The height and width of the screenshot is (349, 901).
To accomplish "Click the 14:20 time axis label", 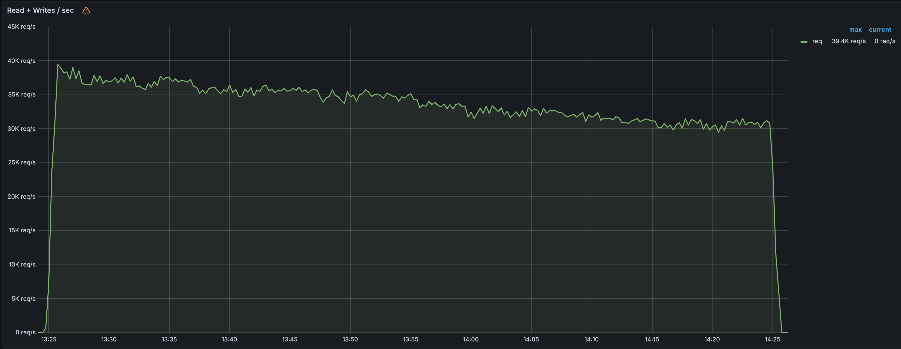I will [x=712, y=339].
